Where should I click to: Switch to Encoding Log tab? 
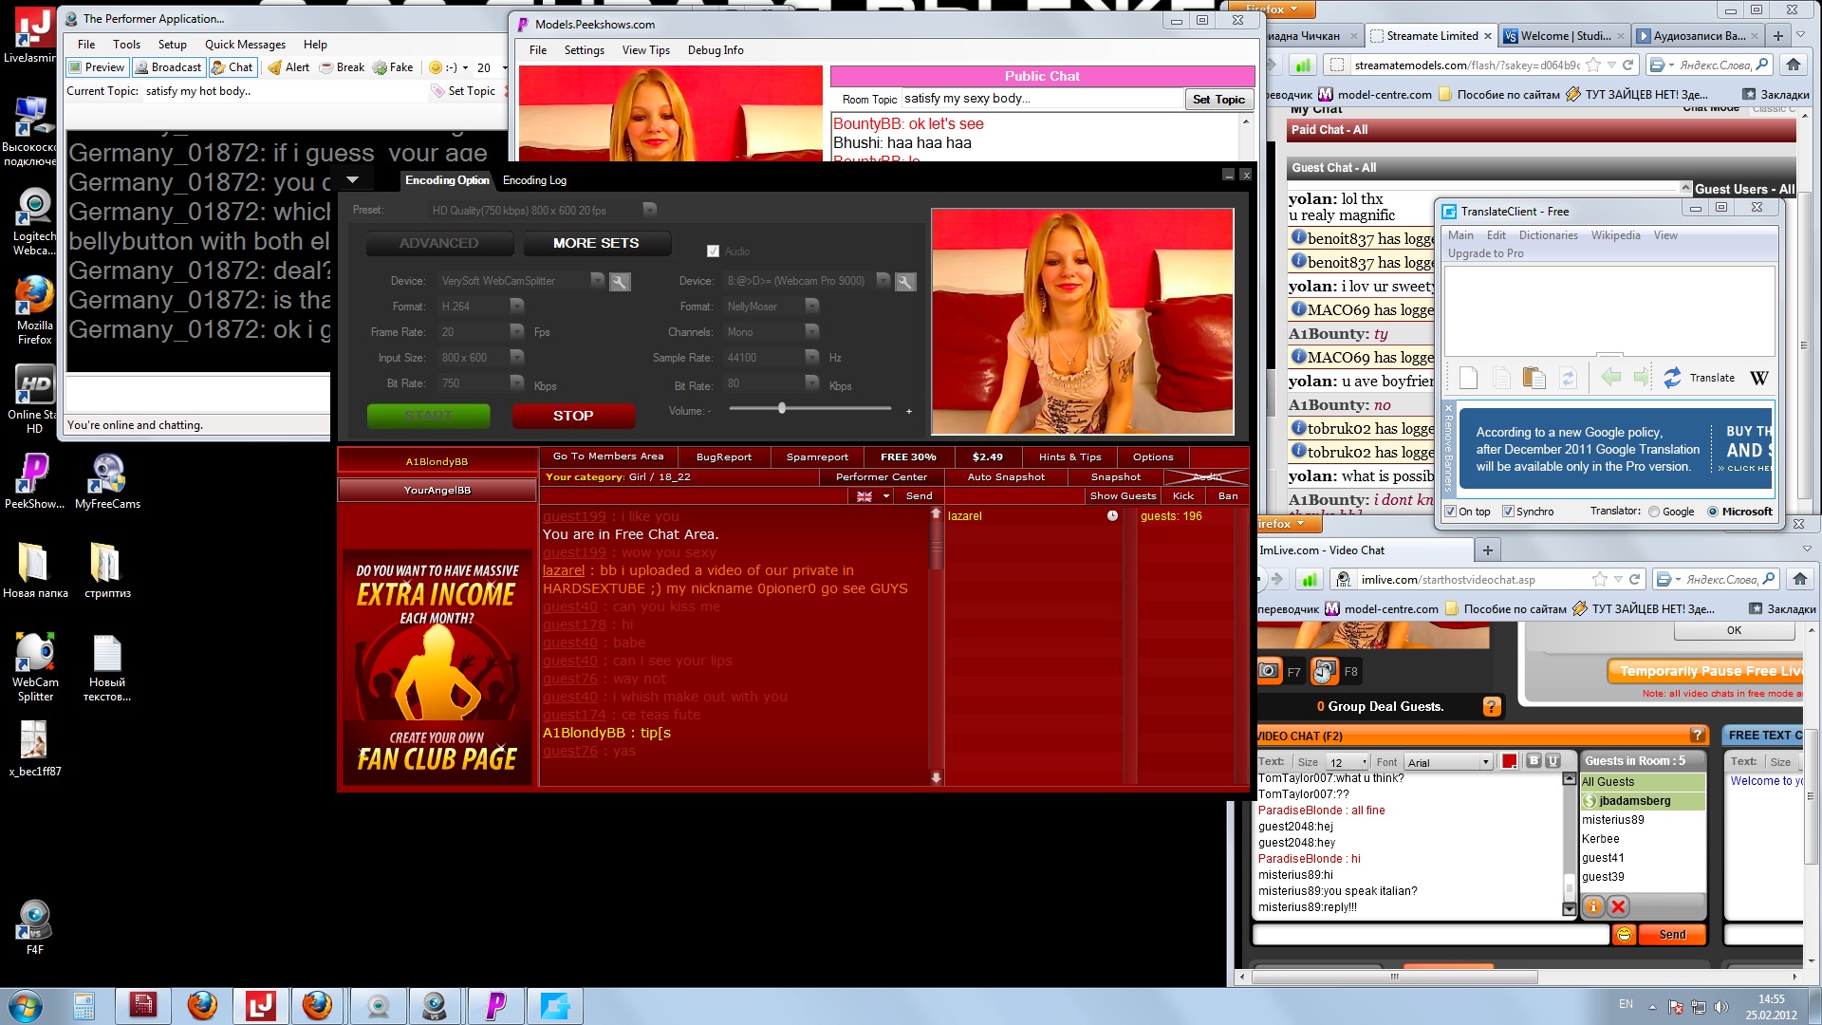[x=534, y=180]
